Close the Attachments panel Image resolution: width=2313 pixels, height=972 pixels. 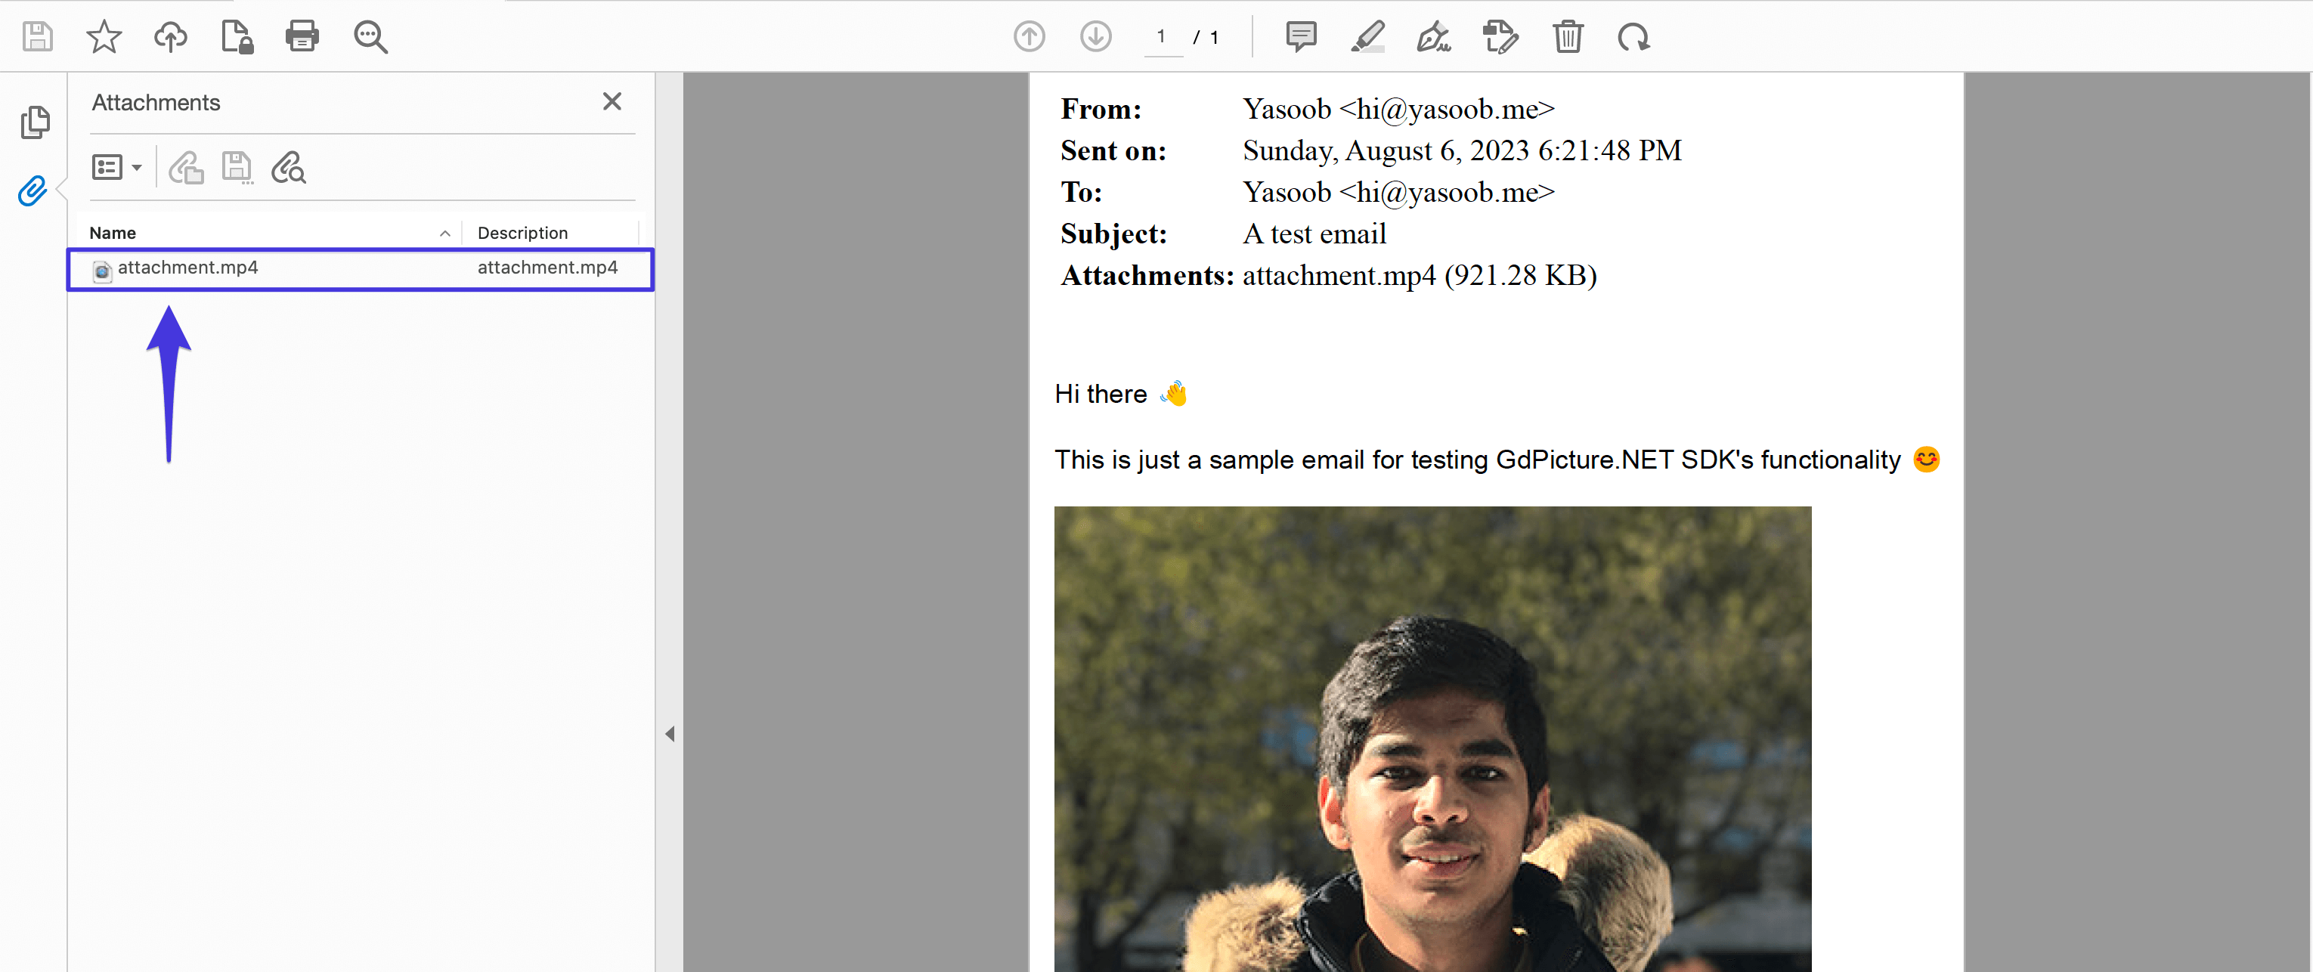[x=612, y=101]
